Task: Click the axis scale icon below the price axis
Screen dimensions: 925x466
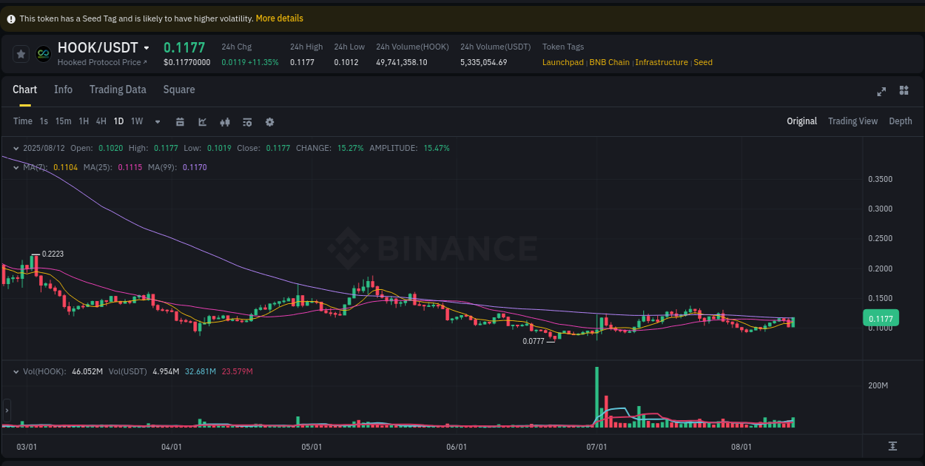Action: (893, 447)
